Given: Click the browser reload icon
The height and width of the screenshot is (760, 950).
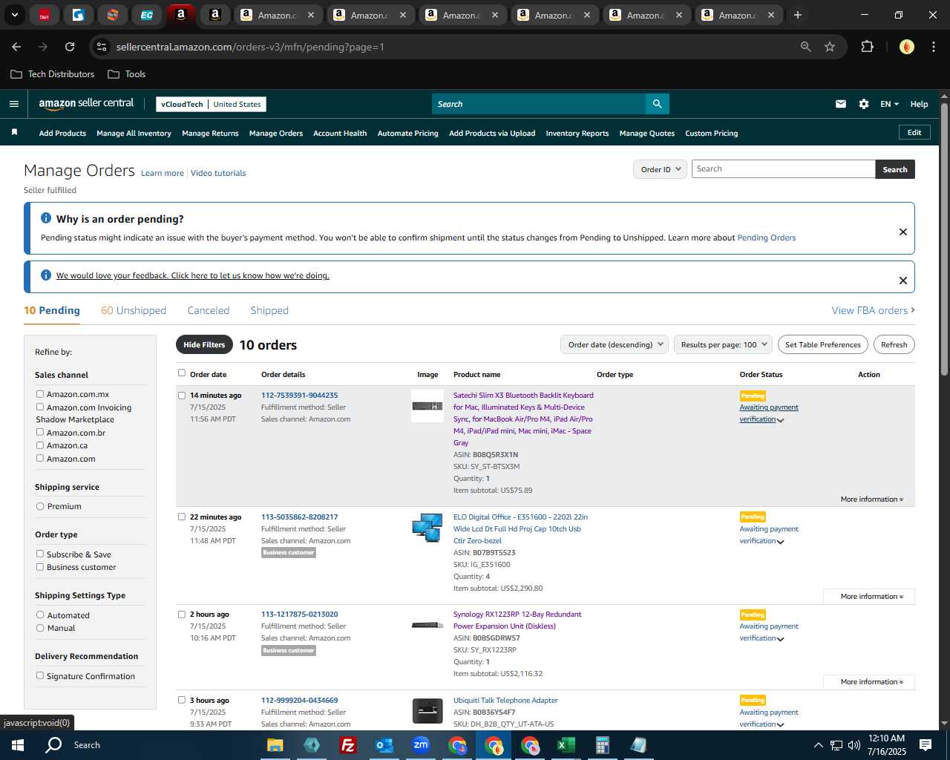Looking at the screenshot, I should coord(70,47).
